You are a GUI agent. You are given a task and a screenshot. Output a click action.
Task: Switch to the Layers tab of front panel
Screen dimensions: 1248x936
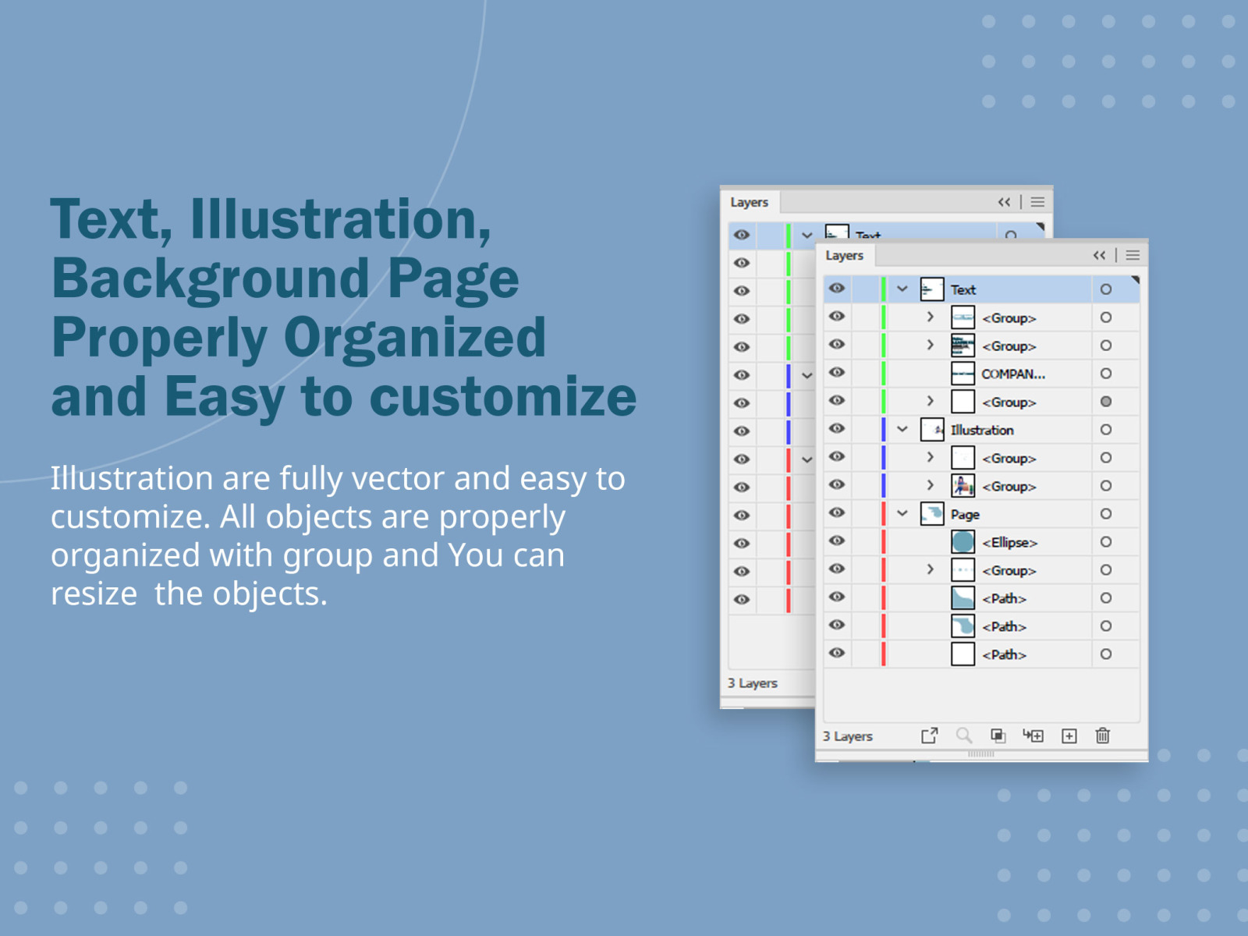click(x=845, y=255)
